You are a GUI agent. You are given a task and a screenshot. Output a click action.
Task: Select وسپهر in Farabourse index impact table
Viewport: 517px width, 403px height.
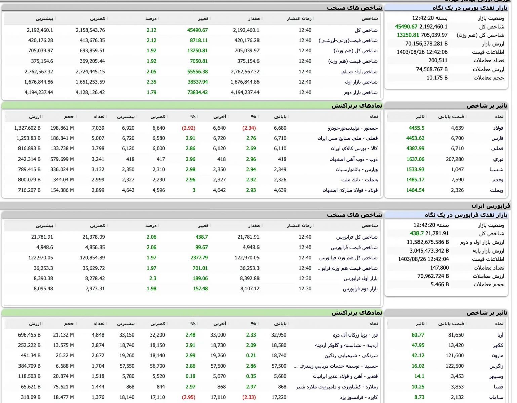pyautogui.click(x=496, y=376)
